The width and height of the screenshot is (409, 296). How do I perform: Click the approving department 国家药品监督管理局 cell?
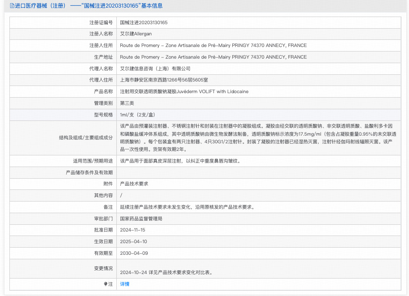click(141, 219)
